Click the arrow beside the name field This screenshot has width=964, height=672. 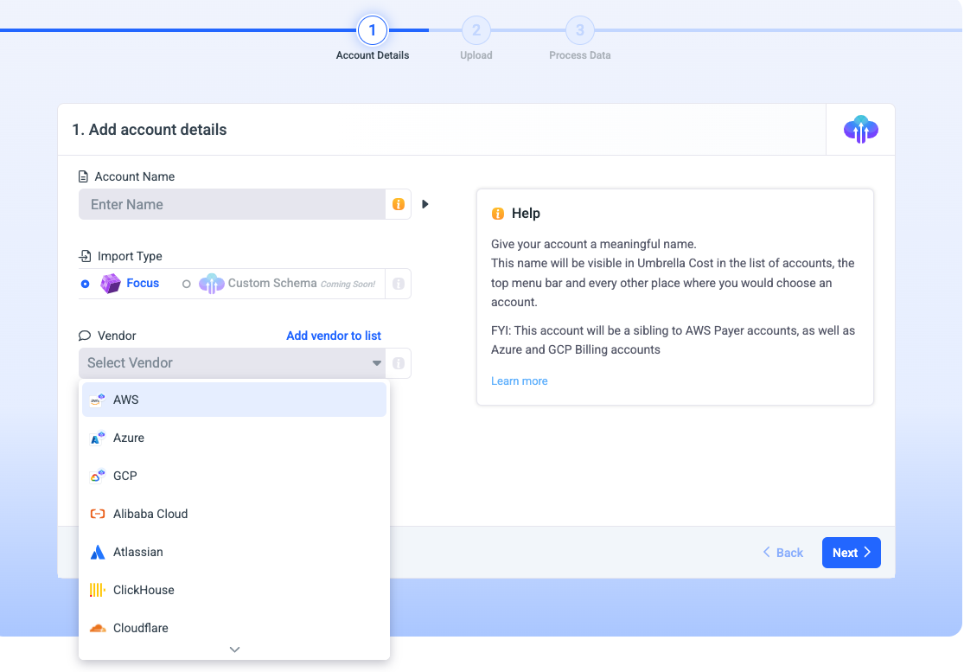(x=425, y=204)
